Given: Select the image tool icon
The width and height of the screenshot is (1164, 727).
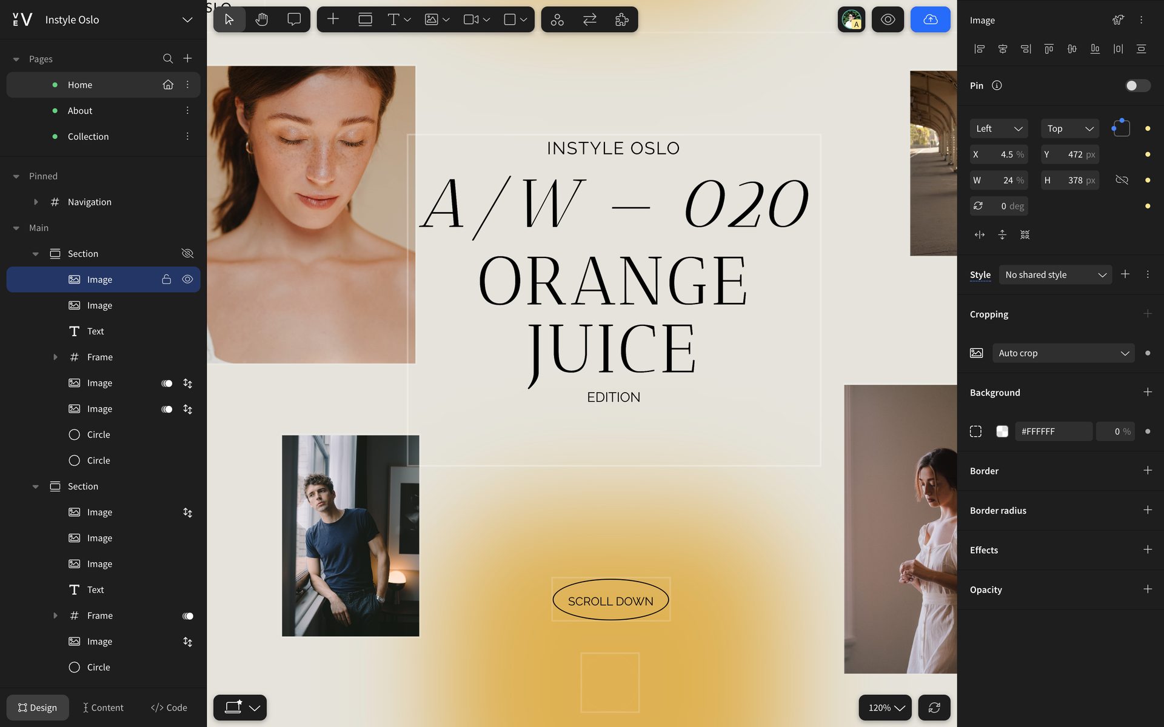Looking at the screenshot, I should pos(431,19).
